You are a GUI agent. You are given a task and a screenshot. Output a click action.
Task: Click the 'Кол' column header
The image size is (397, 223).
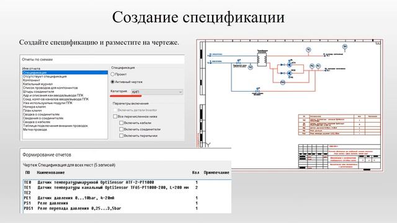point(195,172)
